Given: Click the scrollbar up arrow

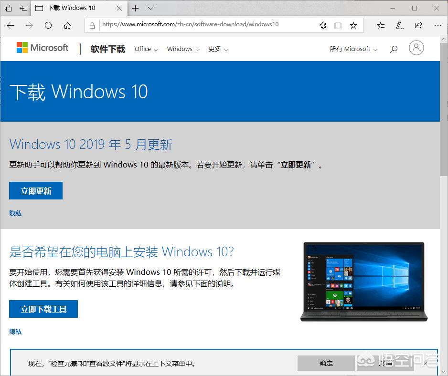Looking at the screenshot, I should pyautogui.click(x=443, y=39).
